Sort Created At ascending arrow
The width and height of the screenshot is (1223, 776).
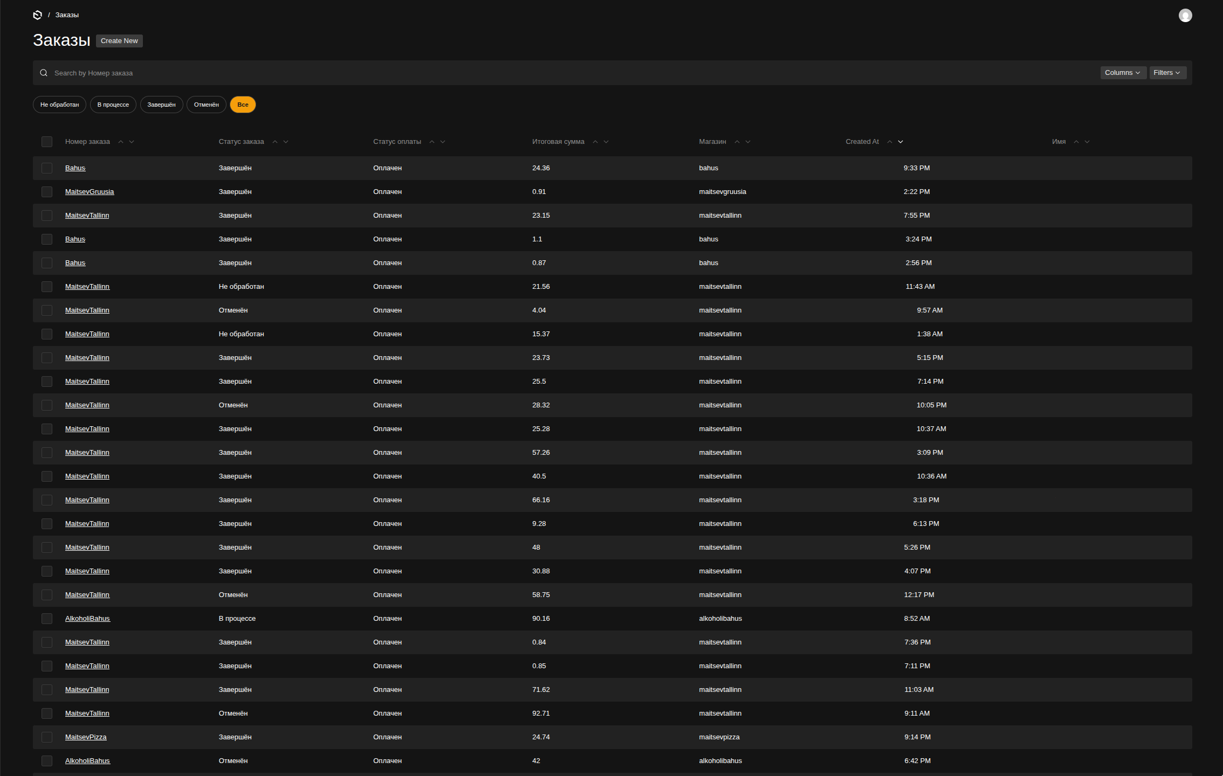pos(890,142)
